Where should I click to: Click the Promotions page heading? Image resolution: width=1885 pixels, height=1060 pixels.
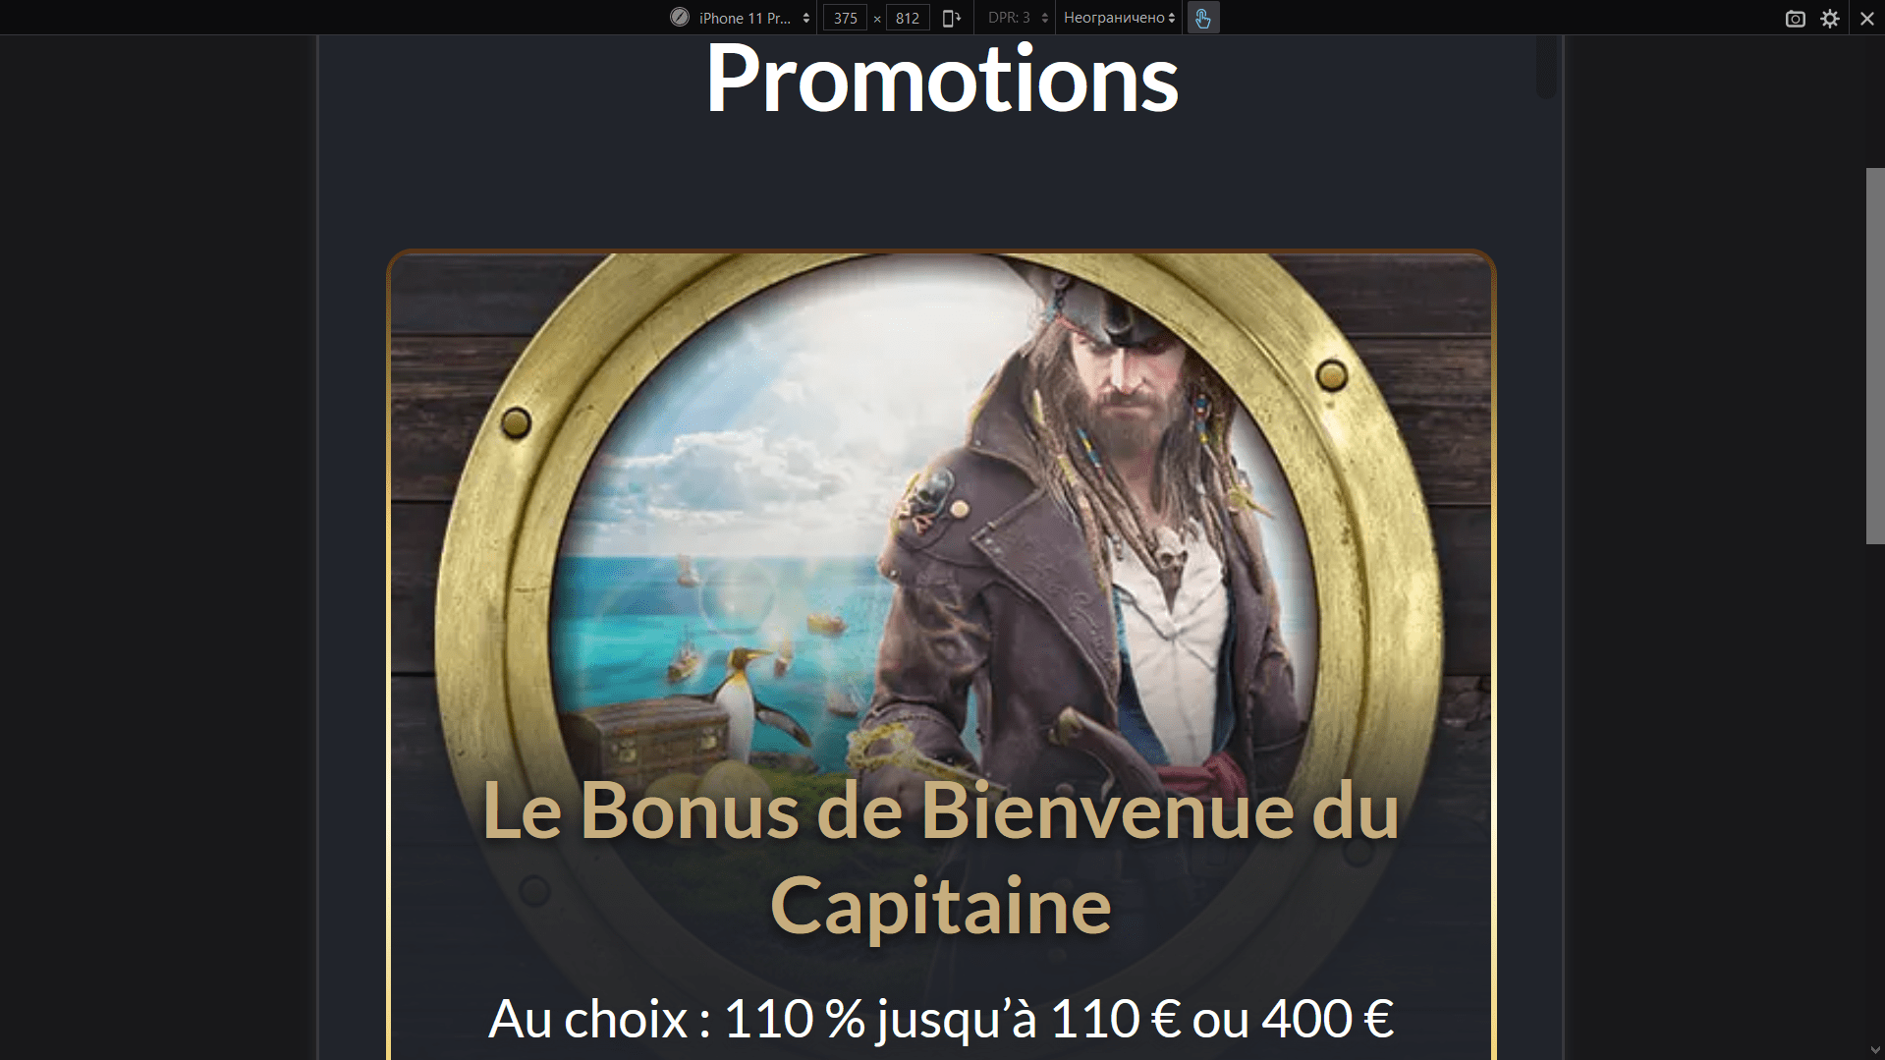[942, 79]
